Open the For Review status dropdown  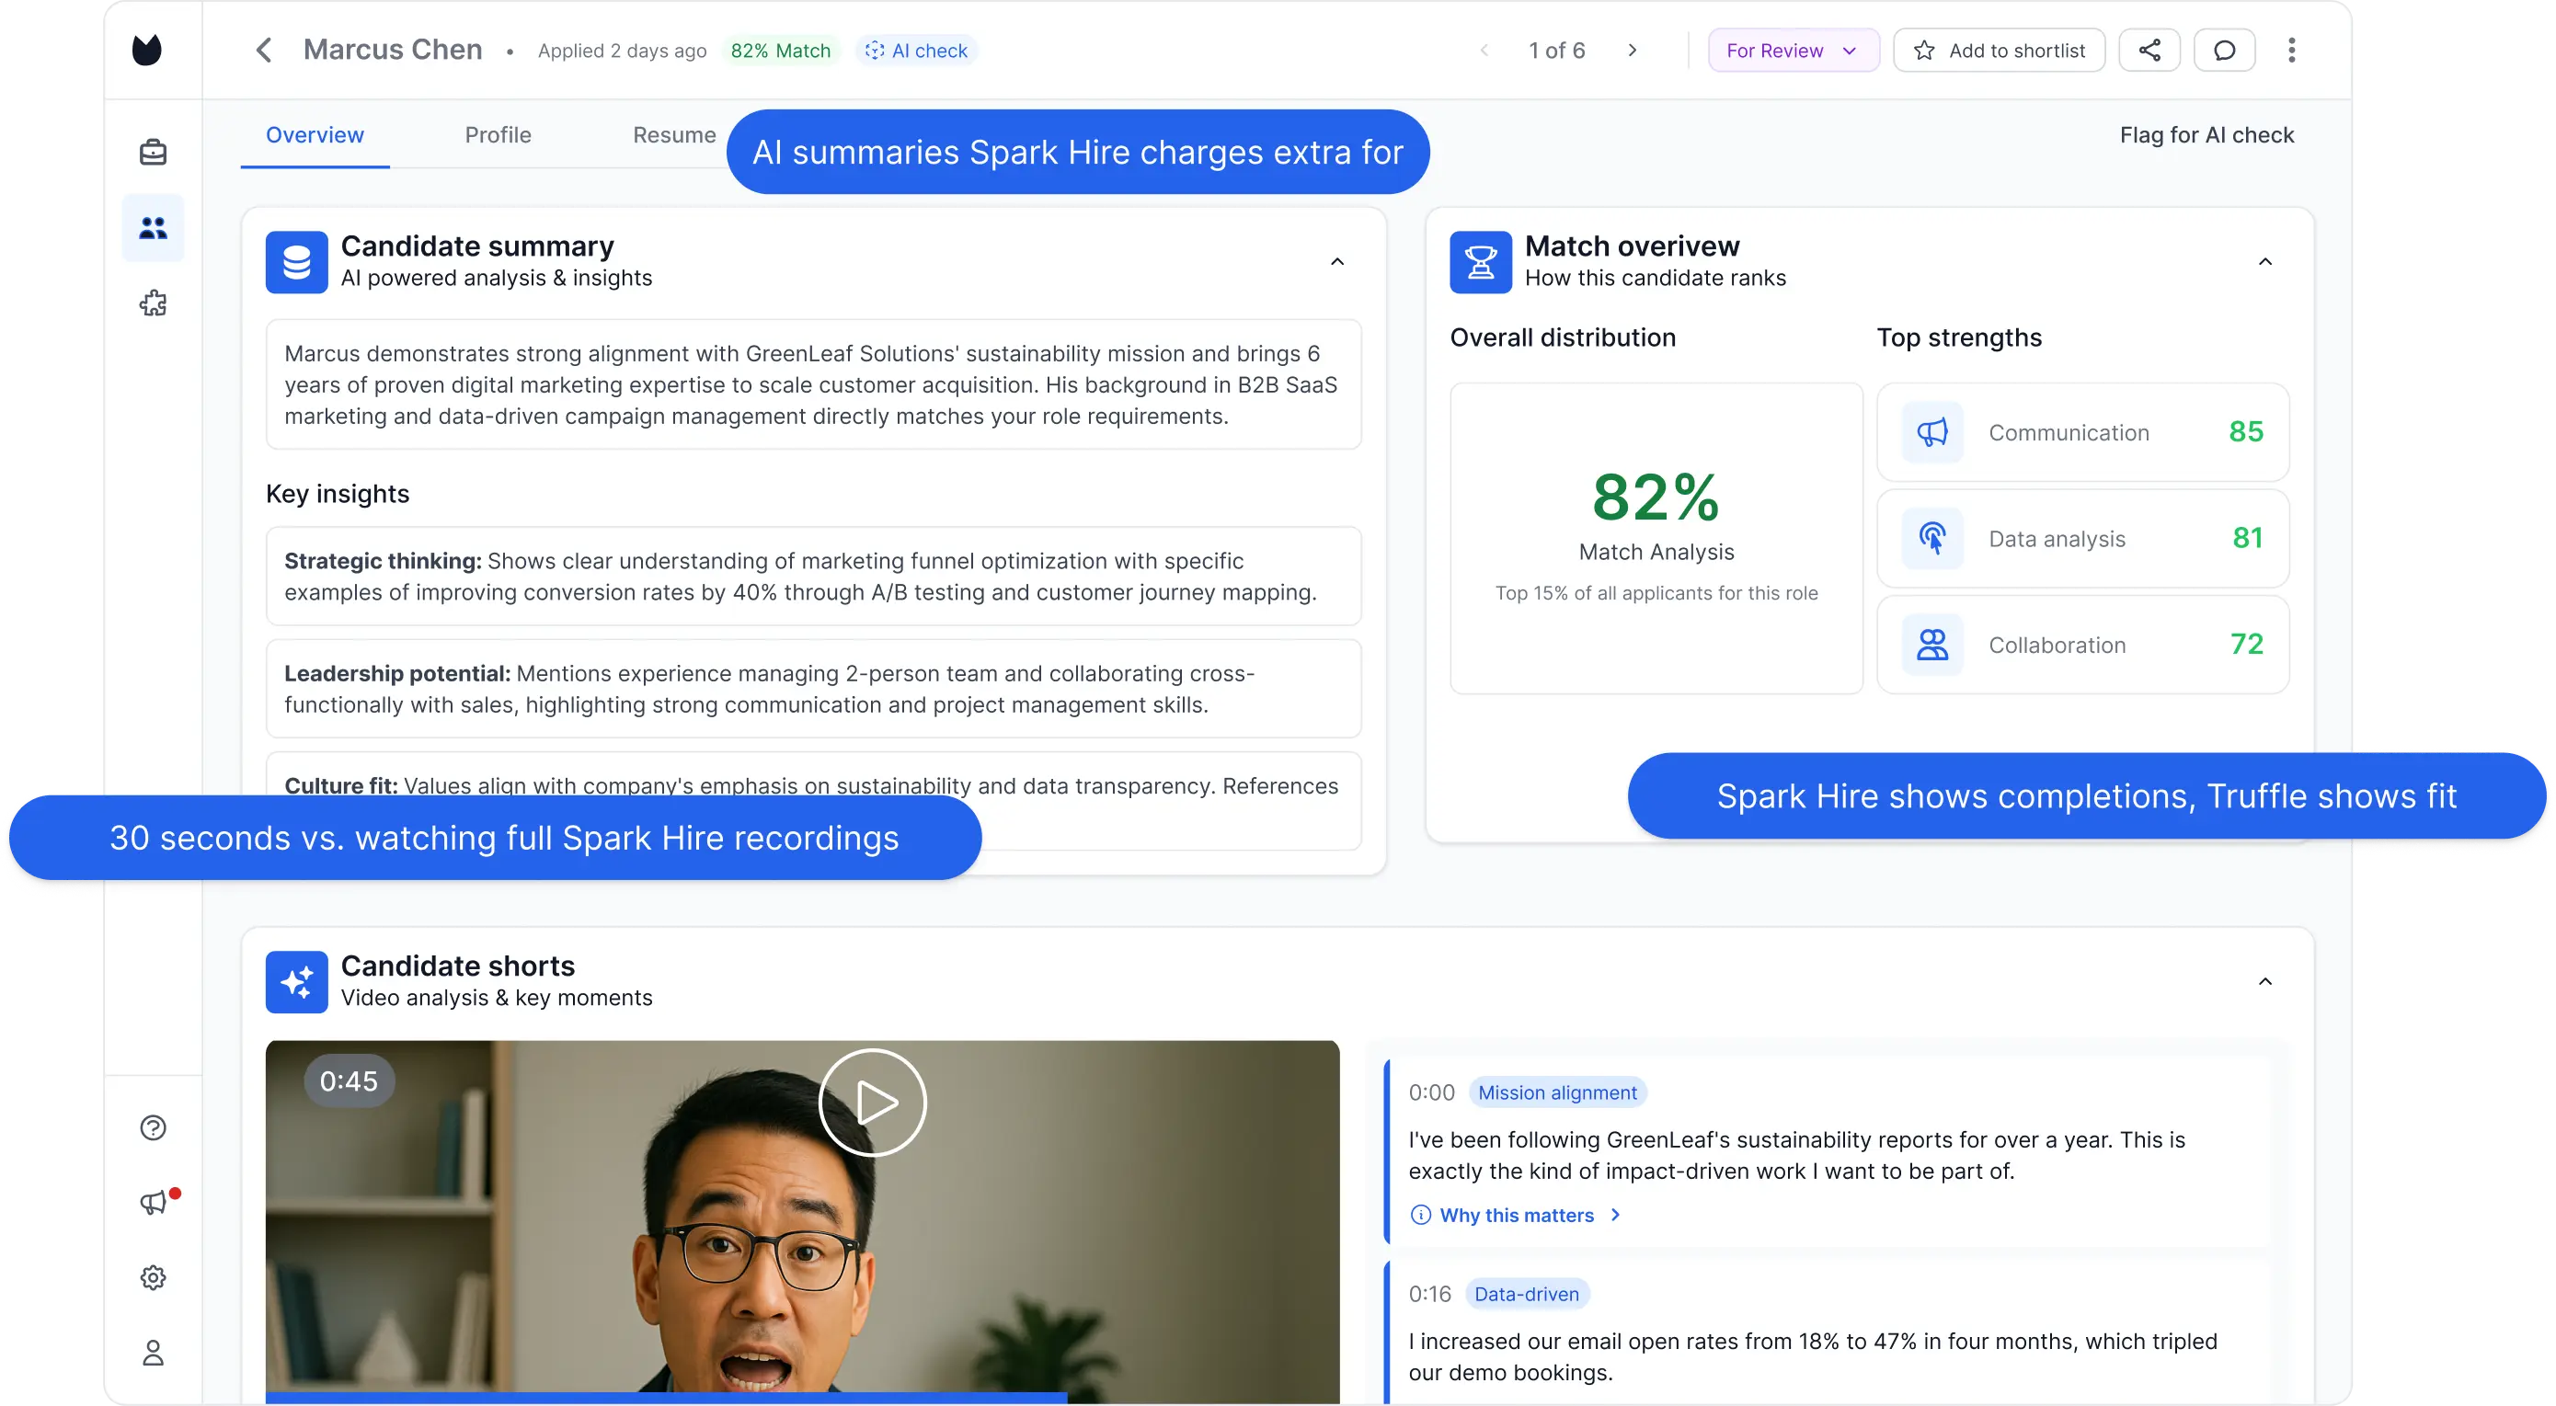[1792, 50]
